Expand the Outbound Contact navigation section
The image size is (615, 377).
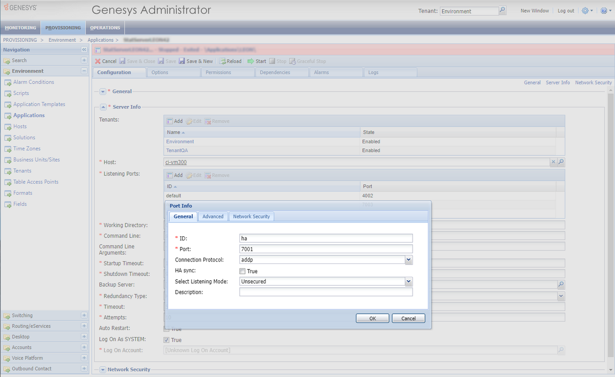click(x=84, y=368)
